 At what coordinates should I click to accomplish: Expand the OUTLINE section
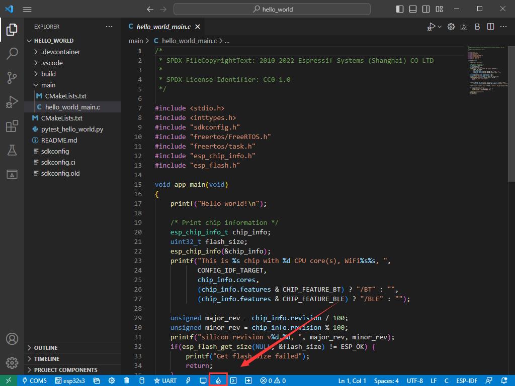(x=45, y=348)
